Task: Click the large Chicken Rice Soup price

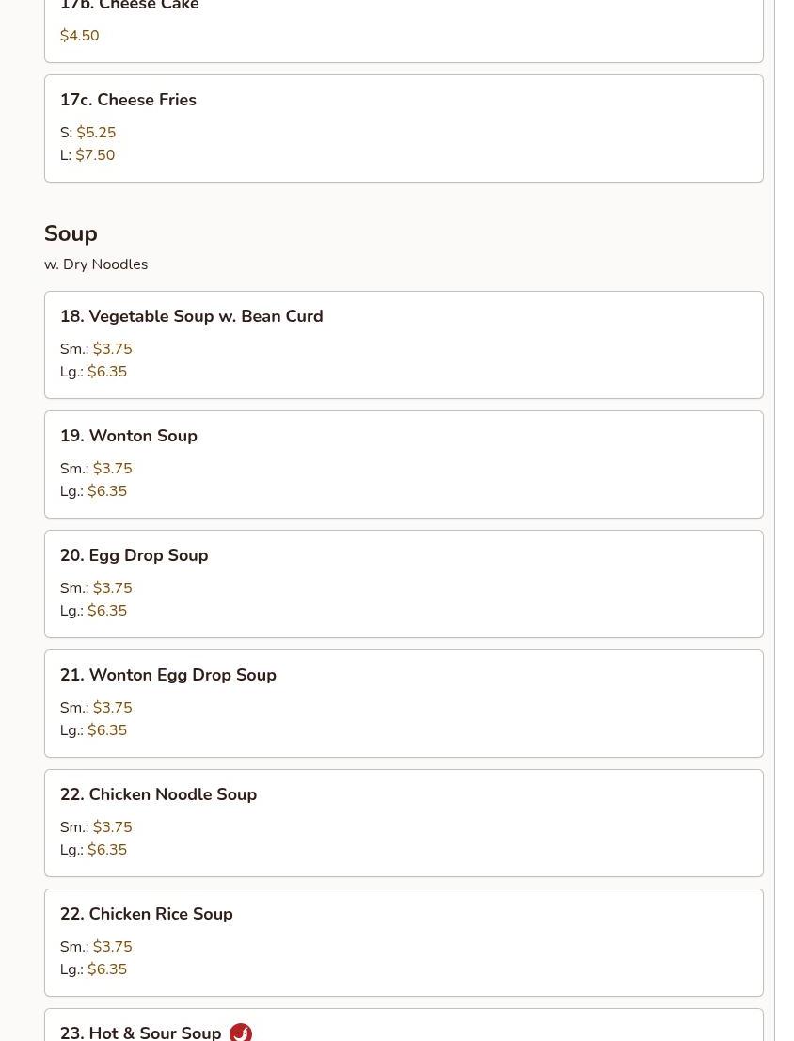Action: point(107,969)
